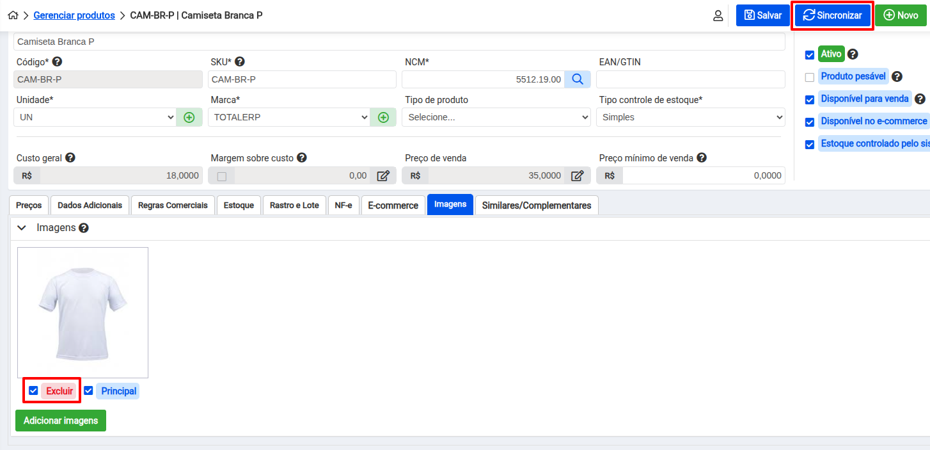
Task: Click the home icon in breadcrumb
Action: click(13, 15)
